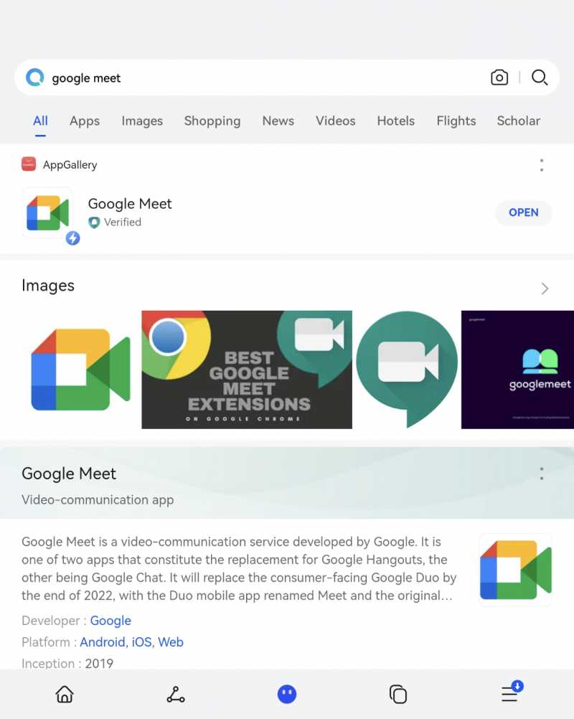Screen dimensions: 574x719
Task: Expand the Images section with the chevron
Action: pyautogui.click(x=544, y=288)
